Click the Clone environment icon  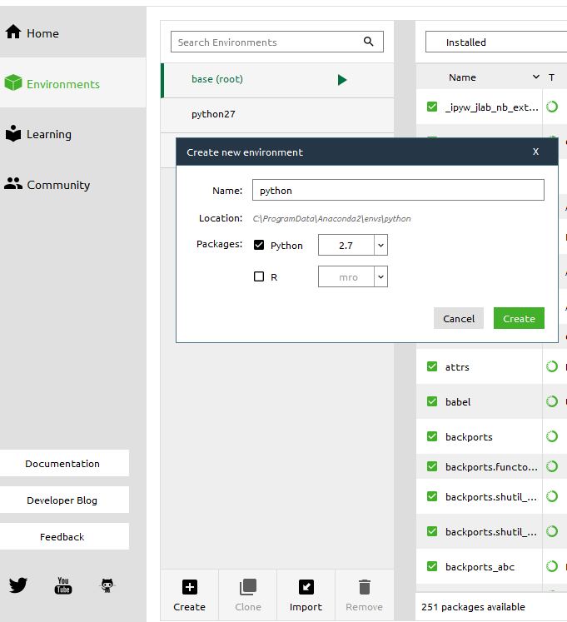[x=248, y=587]
